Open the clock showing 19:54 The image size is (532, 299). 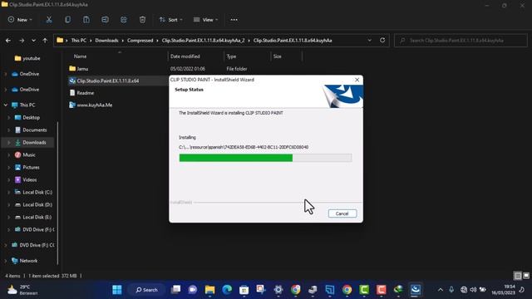[504, 290]
